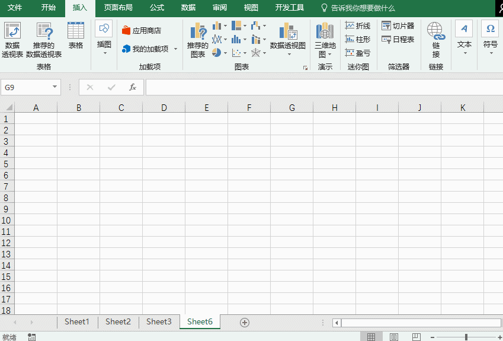Click the Table (表格) icon

click(76, 36)
